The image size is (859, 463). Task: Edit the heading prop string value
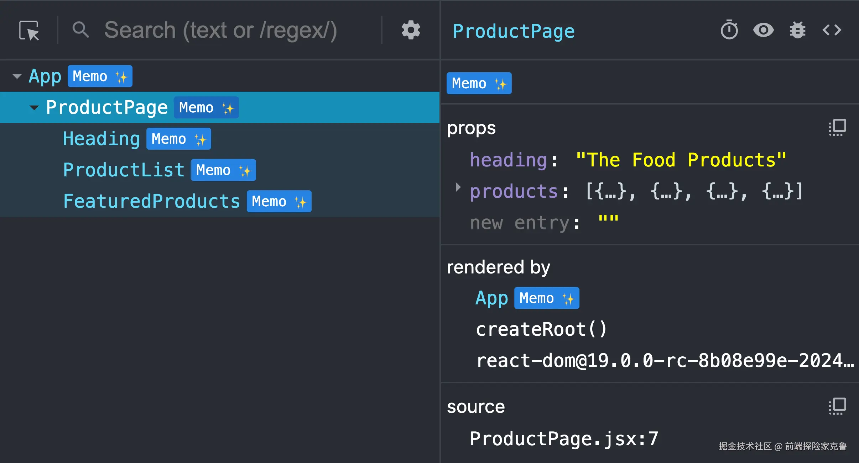coord(681,160)
